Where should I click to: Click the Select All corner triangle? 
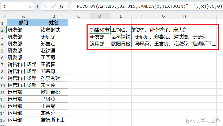[4, 16]
